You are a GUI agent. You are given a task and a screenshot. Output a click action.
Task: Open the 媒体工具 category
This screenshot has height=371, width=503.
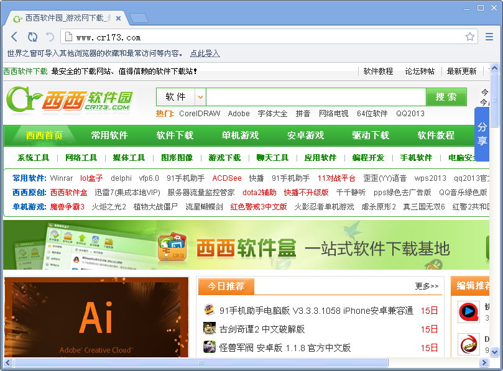(129, 158)
